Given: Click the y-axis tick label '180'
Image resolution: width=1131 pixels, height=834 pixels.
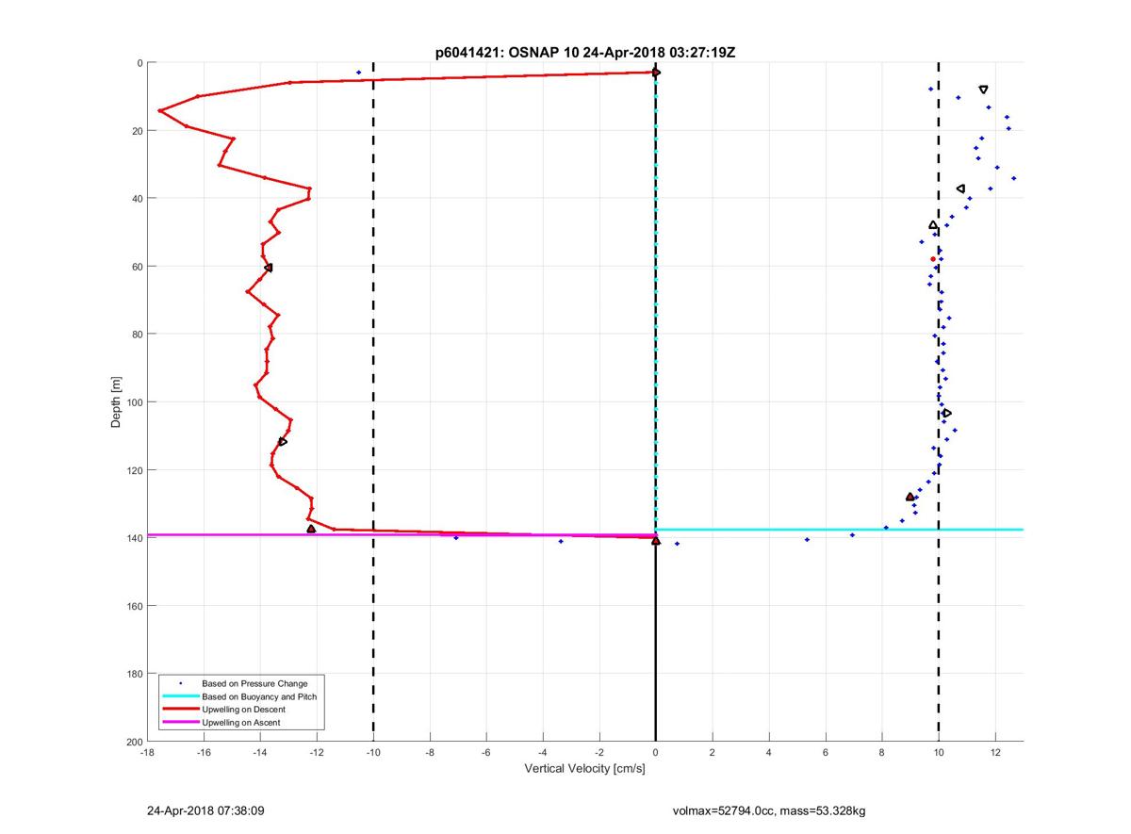Looking at the screenshot, I should coord(134,674).
